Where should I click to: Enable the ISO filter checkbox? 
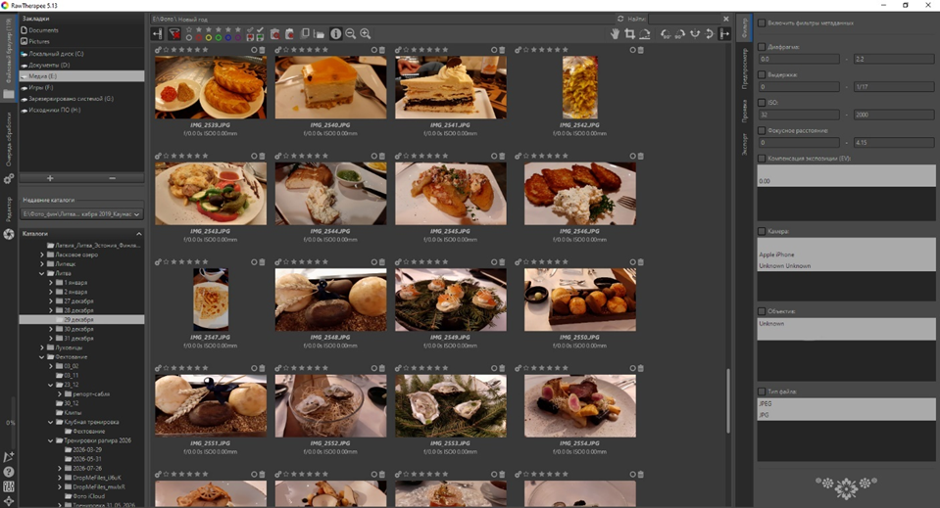tap(762, 103)
